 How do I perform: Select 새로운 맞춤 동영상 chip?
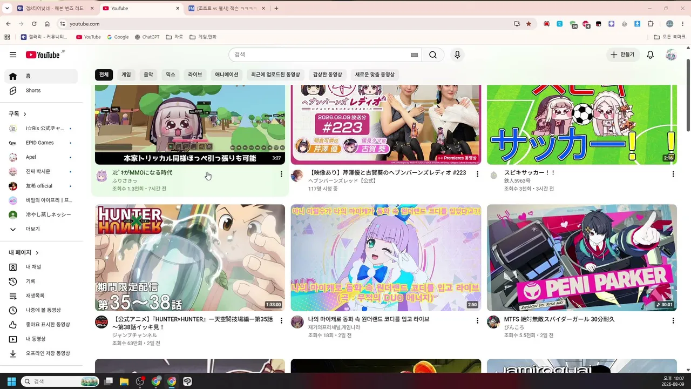tap(375, 75)
